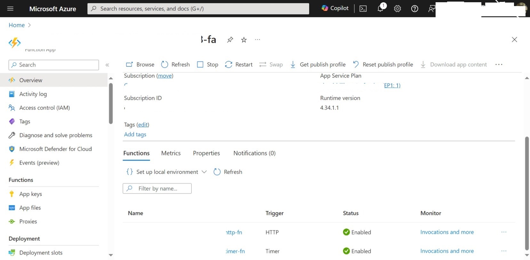Open the help question mark icon
This screenshot has height=260, width=530.
[414, 9]
